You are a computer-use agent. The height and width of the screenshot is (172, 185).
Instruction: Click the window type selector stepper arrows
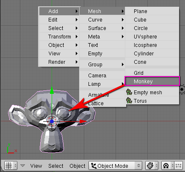click(x=15, y=165)
